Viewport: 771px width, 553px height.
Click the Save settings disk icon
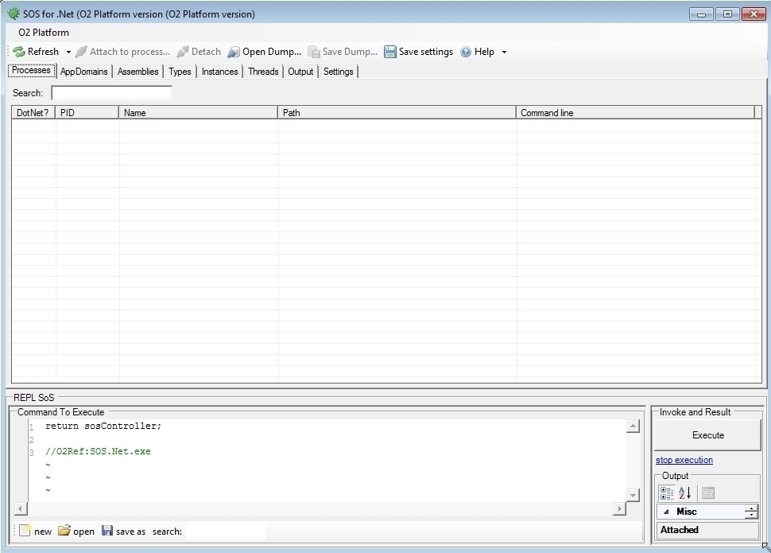click(x=390, y=52)
